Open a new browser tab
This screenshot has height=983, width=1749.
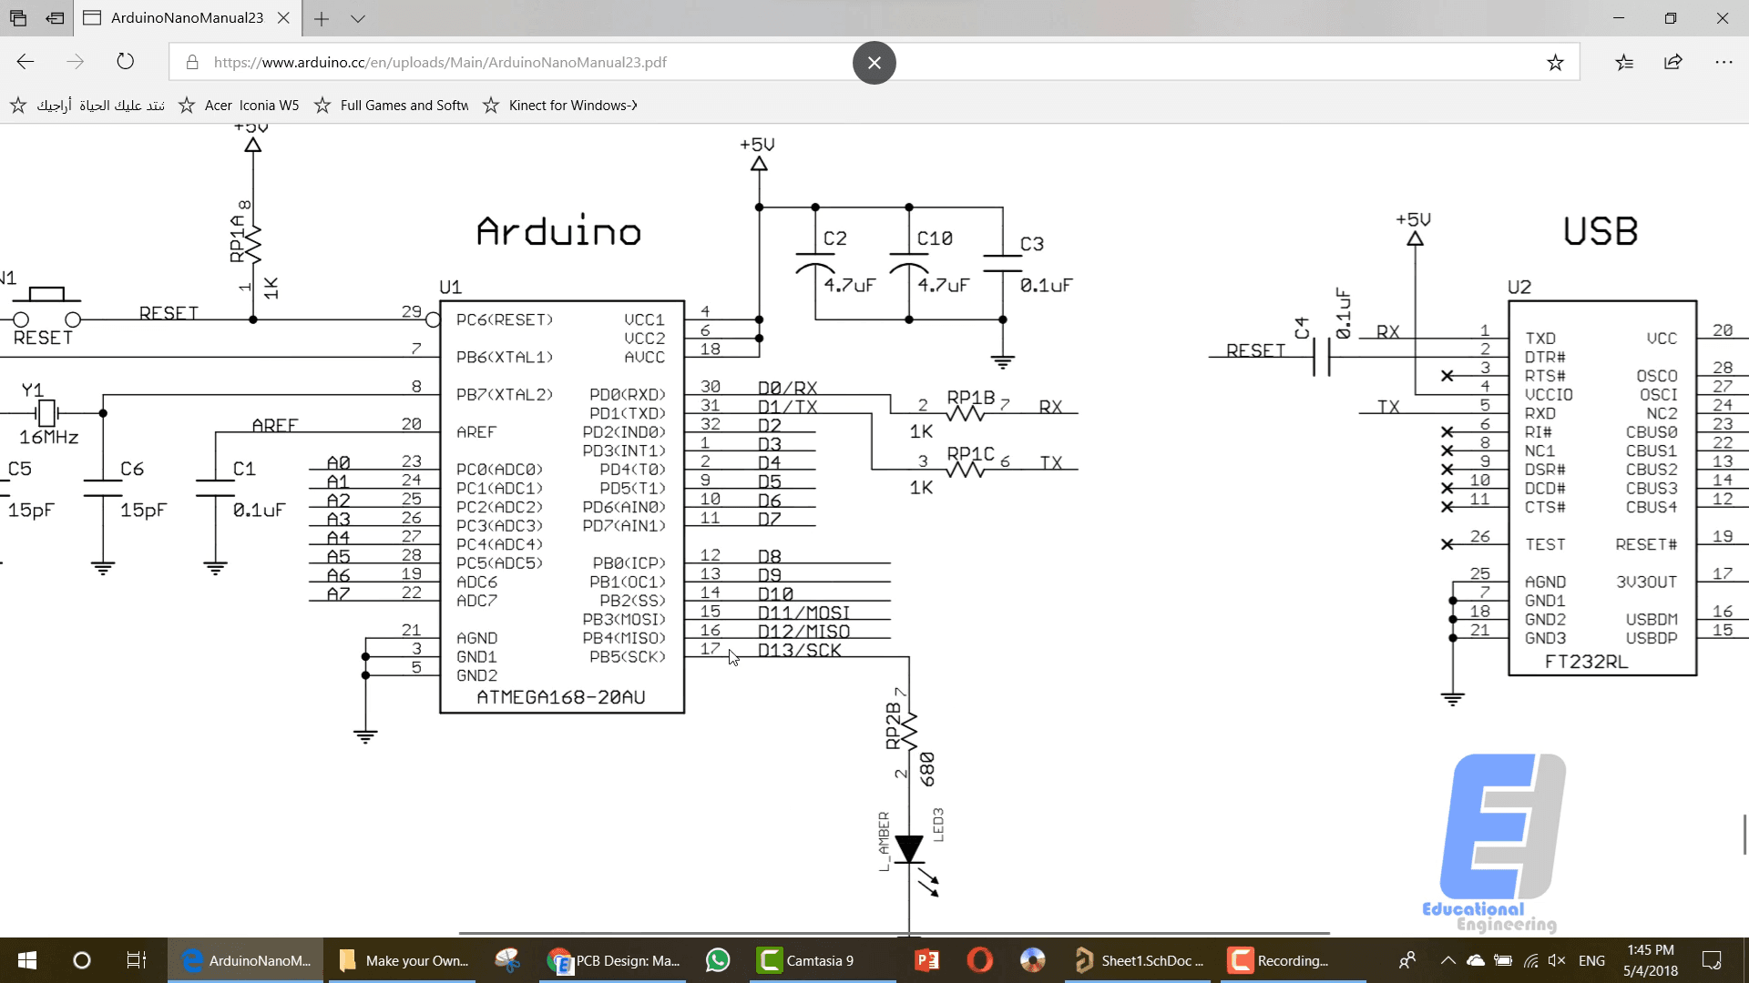pyautogui.click(x=321, y=18)
